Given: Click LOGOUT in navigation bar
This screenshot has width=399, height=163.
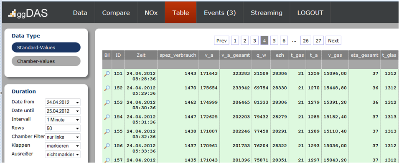Looking at the screenshot, I should click(310, 13).
